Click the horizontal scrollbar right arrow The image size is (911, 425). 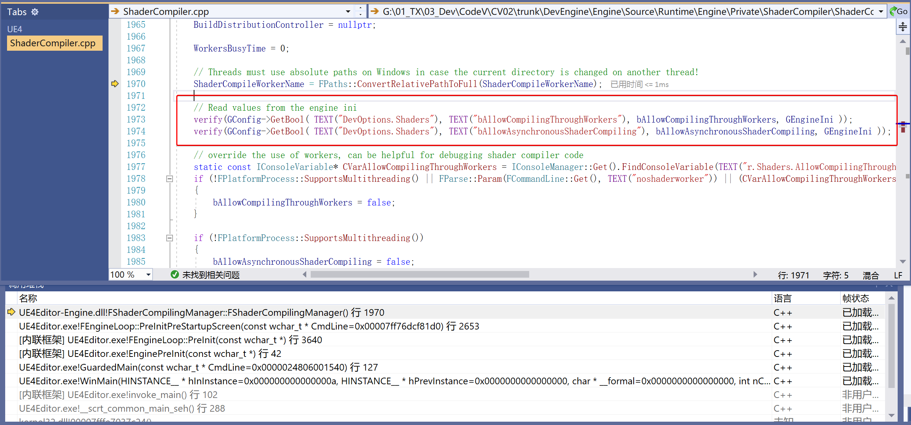click(755, 275)
